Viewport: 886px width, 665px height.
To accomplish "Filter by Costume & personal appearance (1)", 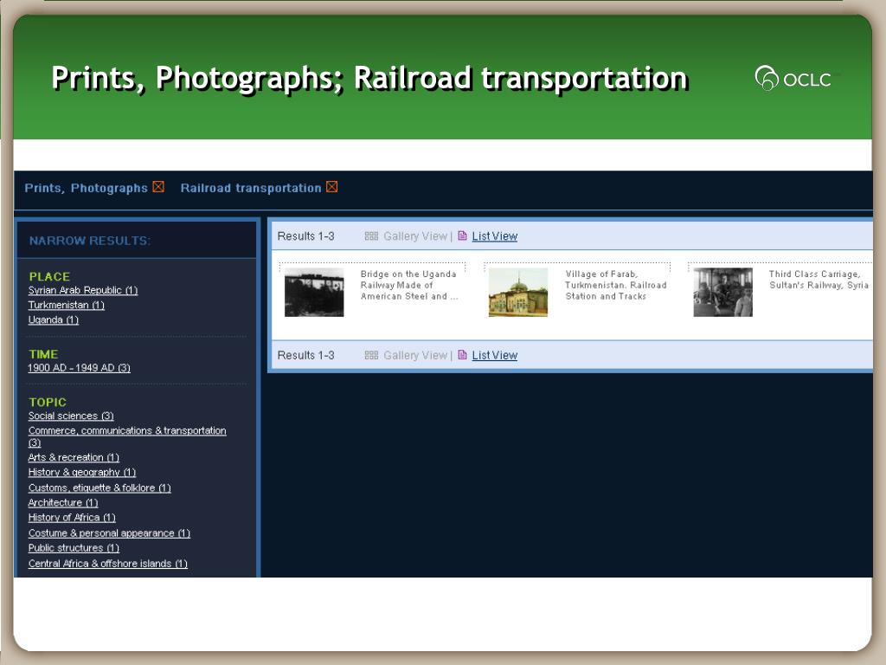I will point(109,533).
